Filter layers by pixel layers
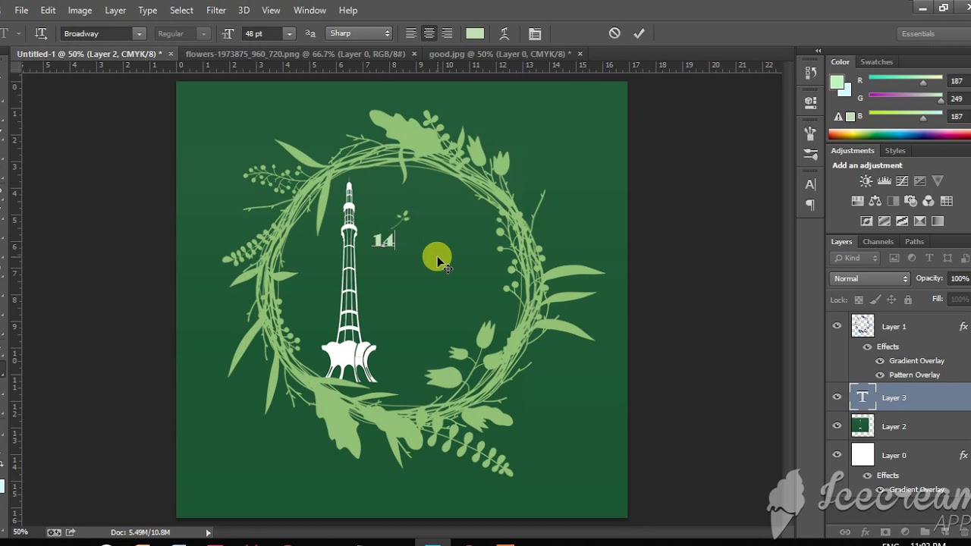 coord(894,259)
